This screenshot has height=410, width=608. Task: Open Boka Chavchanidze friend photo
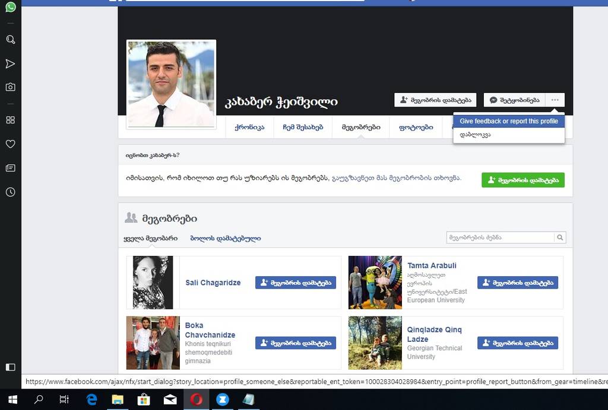point(153,342)
